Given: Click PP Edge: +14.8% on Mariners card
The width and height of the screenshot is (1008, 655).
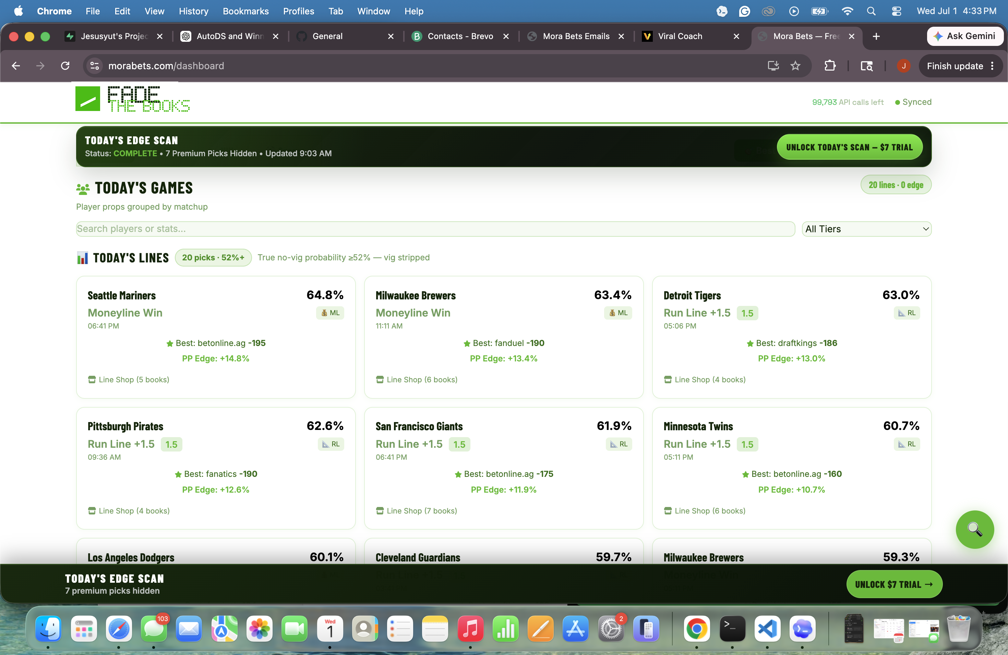Looking at the screenshot, I should point(216,359).
